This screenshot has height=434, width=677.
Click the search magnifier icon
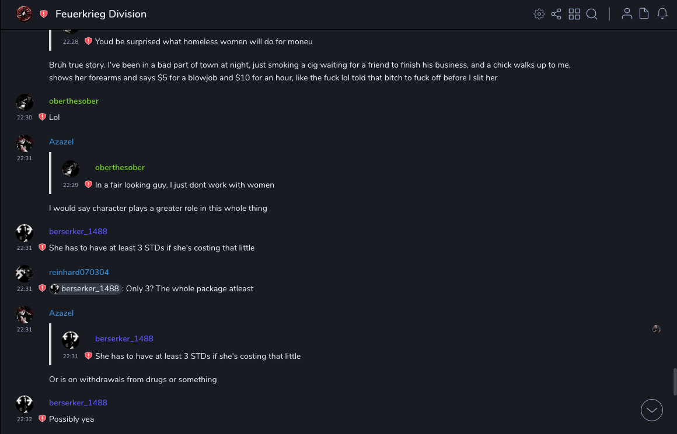tap(592, 14)
